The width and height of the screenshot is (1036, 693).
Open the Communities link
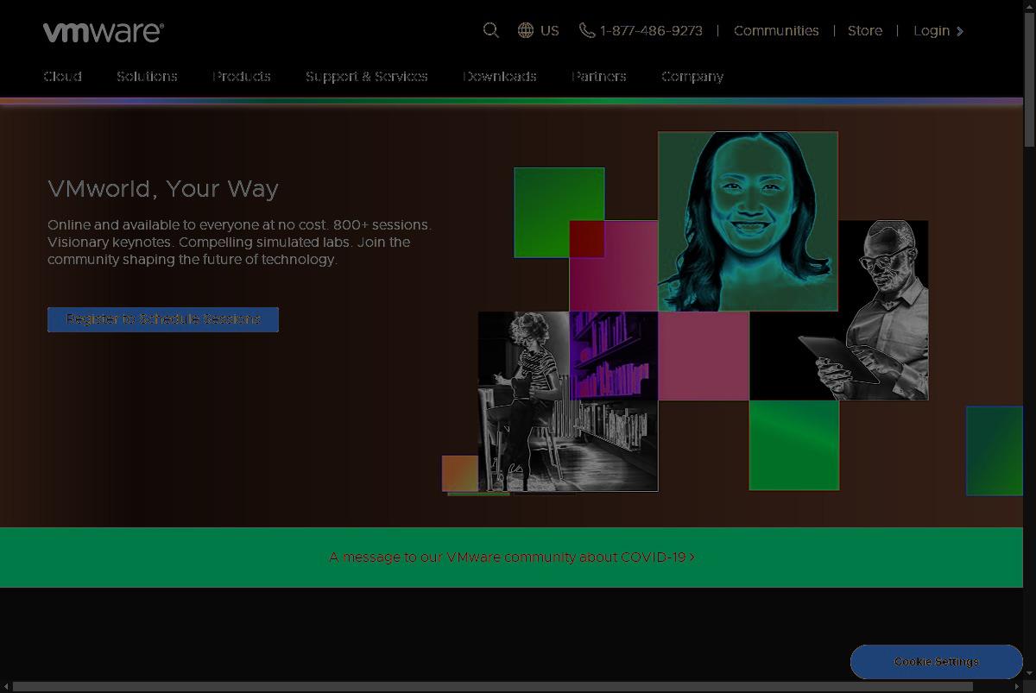(776, 30)
